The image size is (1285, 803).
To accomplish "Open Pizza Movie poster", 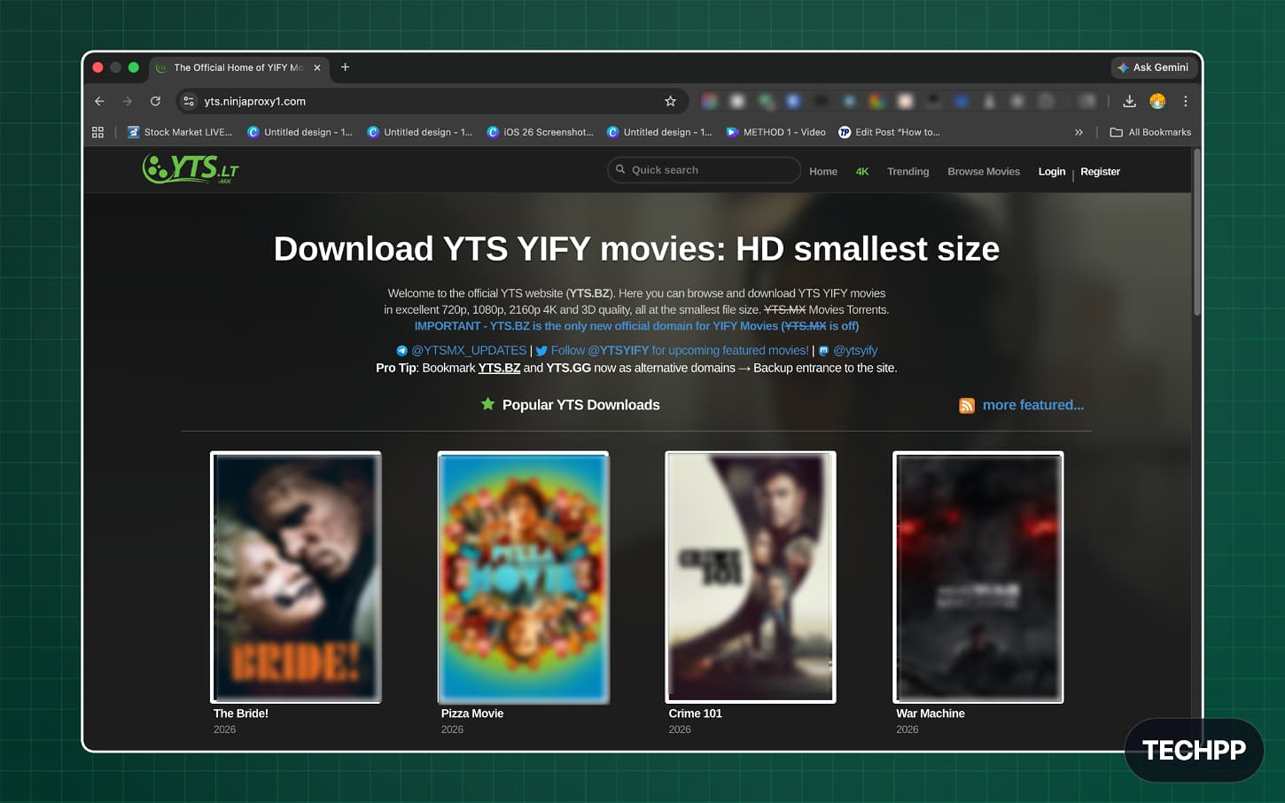I will [x=523, y=577].
